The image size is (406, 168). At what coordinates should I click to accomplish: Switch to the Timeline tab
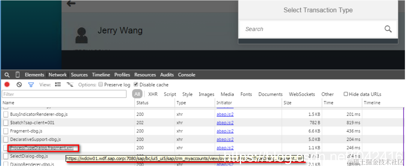click(101, 75)
